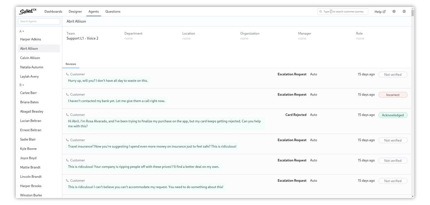Image resolution: width=430 pixels, height=205 pixels.
Task: Switch to the Questions section
Action: coord(113,12)
